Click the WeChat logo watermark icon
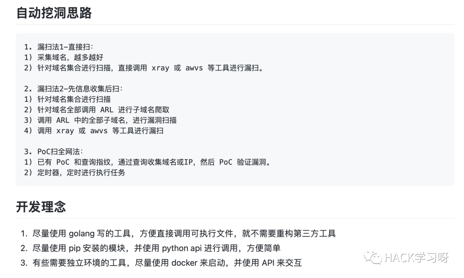Screen dimensions: 464x278 [x=373, y=257]
